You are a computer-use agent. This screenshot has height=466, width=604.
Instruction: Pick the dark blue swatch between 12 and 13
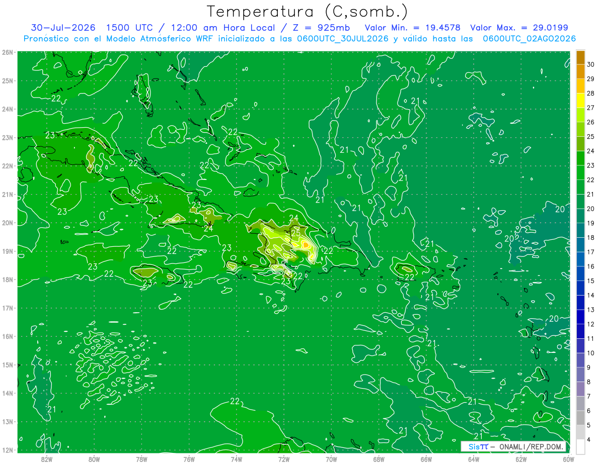(580, 317)
